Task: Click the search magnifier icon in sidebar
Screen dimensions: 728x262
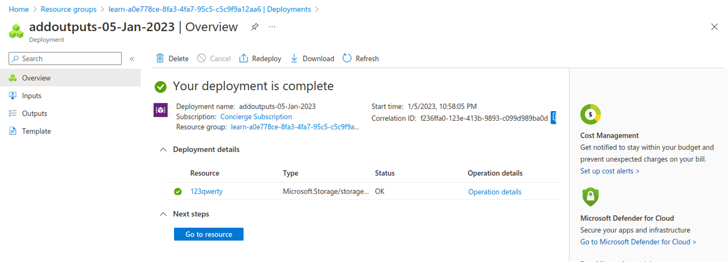Action: tap(15, 58)
